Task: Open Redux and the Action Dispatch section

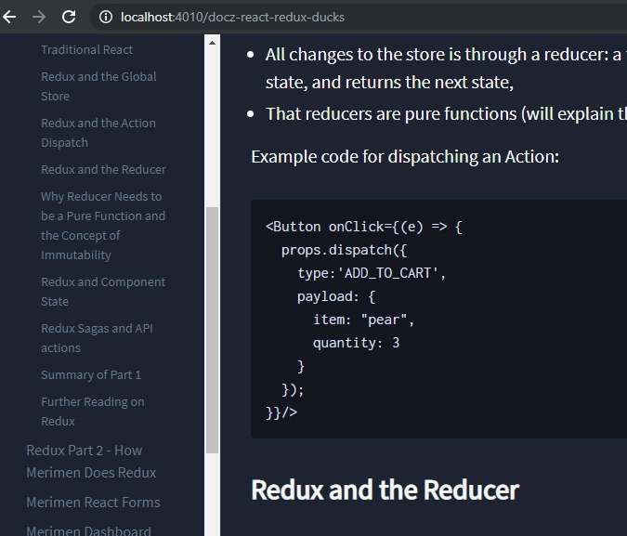Action: click(98, 133)
